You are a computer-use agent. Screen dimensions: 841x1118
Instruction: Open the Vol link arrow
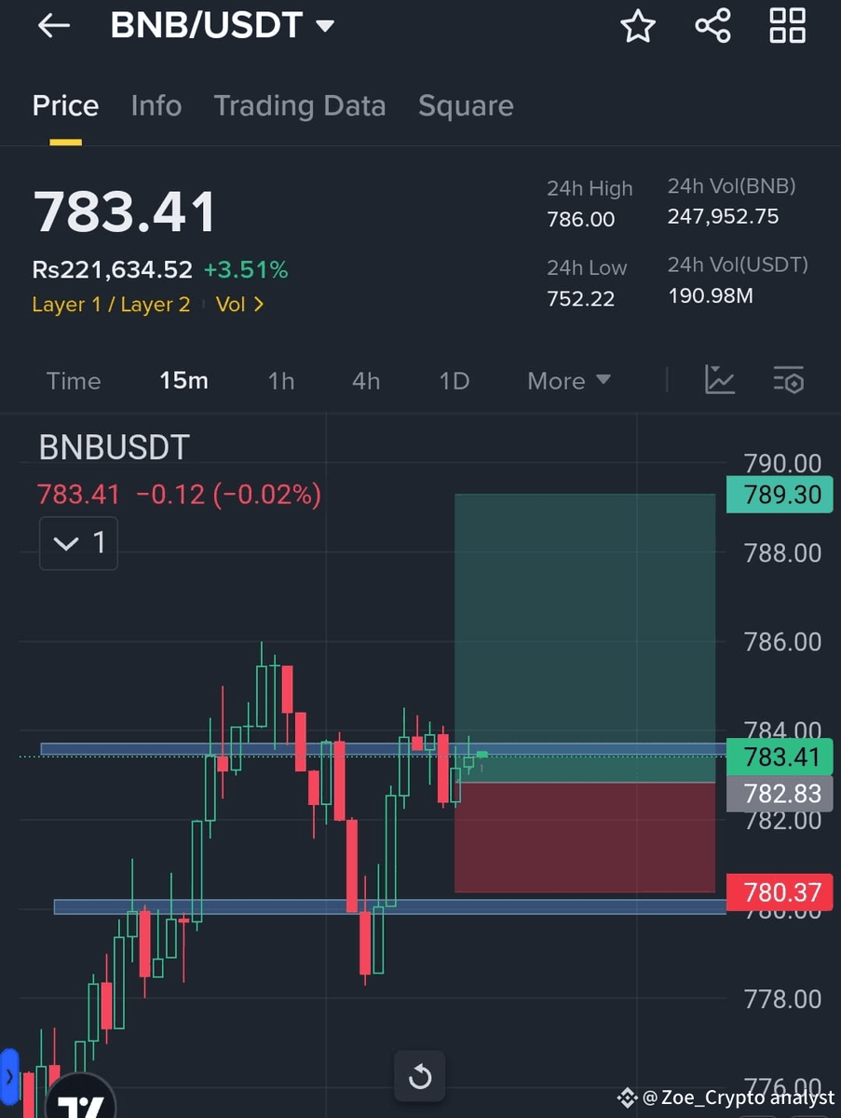click(240, 305)
